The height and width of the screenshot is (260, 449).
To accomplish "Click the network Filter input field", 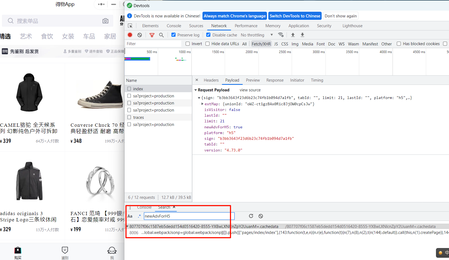I will (153, 44).
